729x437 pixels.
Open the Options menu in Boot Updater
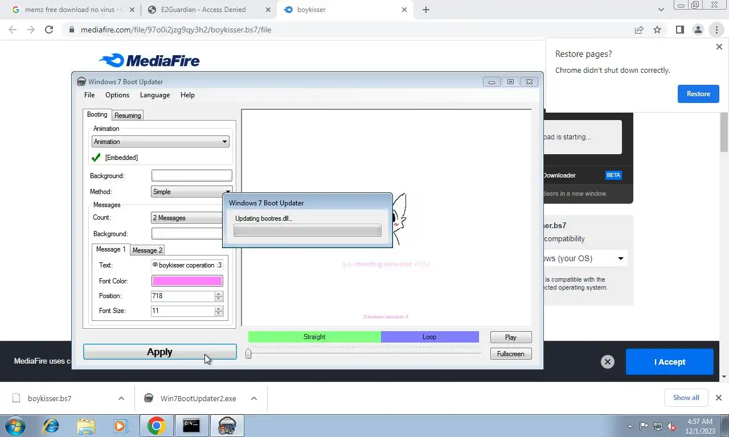click(117, 95)
